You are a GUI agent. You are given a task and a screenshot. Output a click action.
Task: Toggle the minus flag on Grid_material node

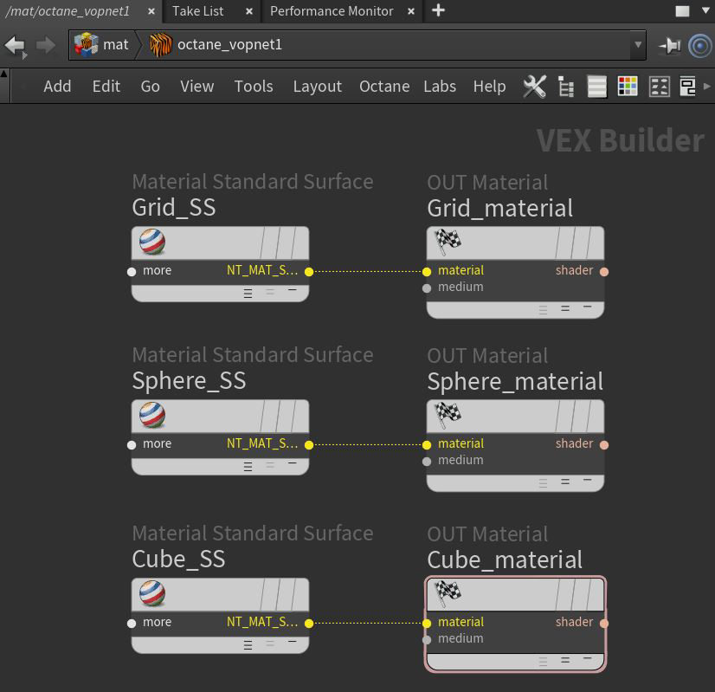point(588,307)
